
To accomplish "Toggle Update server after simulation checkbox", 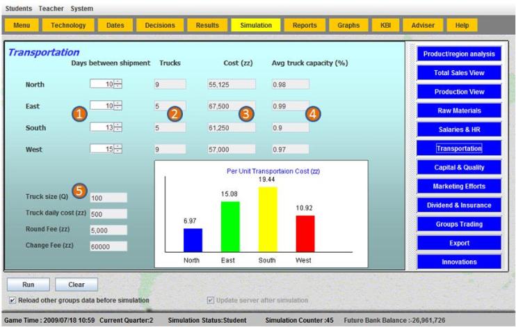I will pyautogui.click(x=211, y=301).
